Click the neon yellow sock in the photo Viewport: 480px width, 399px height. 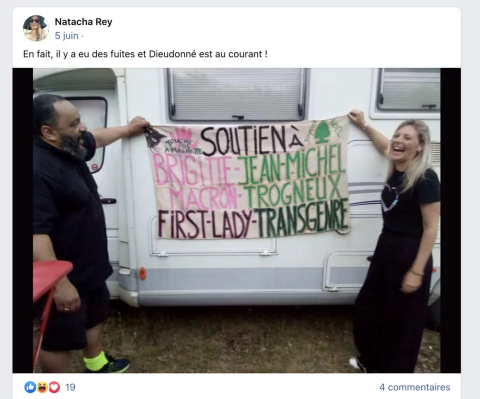point(96,361)
